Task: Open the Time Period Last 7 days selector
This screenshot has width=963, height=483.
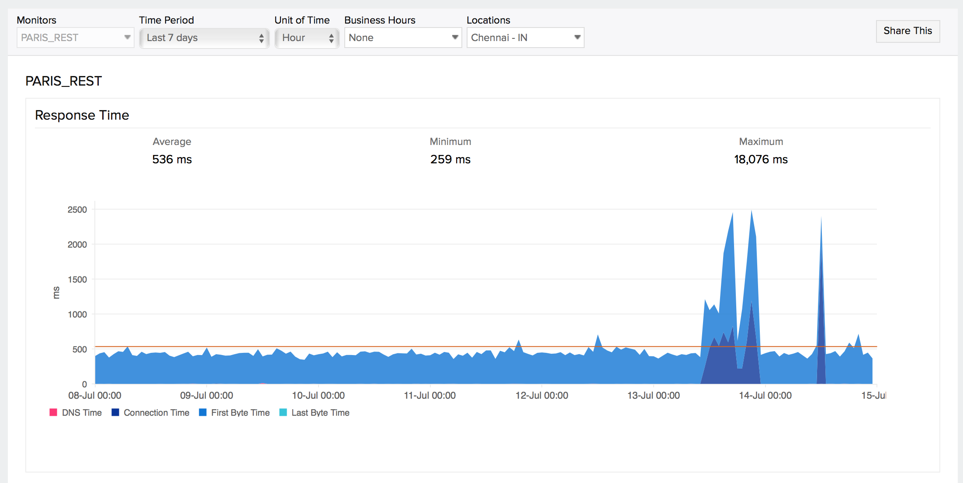Action: click(204, 38)
